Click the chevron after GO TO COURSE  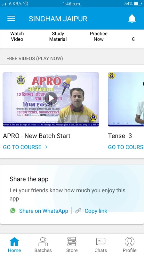46,147
